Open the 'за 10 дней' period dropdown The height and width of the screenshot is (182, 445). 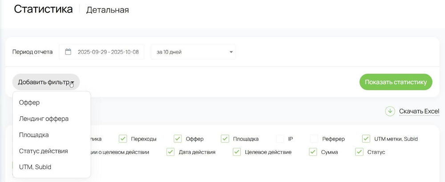click(193, 52)
